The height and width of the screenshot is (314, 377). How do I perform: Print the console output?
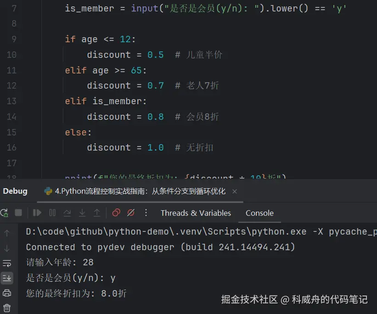point(7,293)
